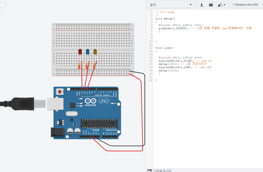Select the red 5V wire loop below the Arduino
263x172 pixels.
(124, 151)
